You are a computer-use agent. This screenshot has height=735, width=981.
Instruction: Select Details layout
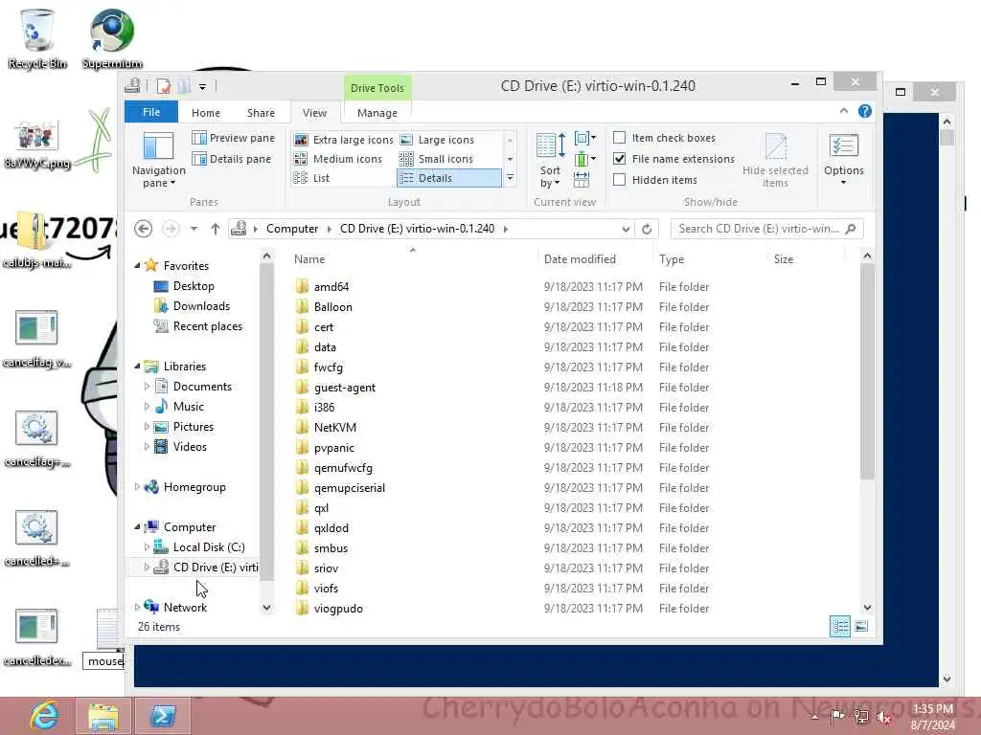(449, 178)
